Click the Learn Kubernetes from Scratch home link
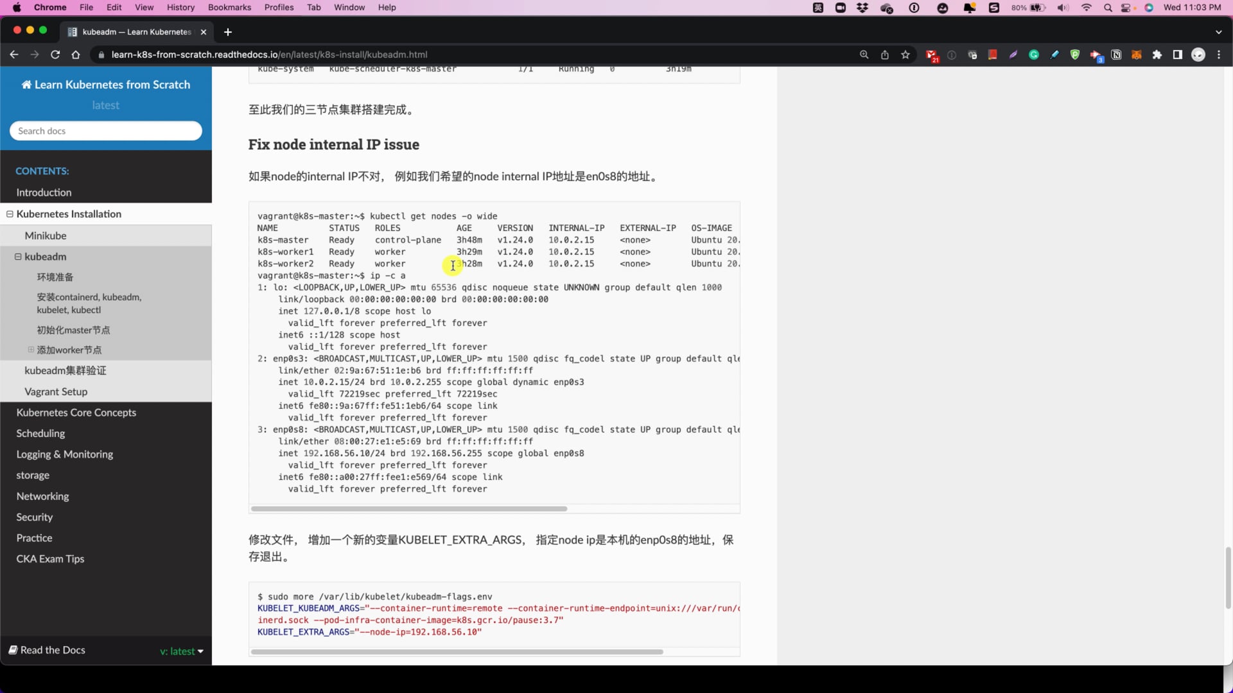The width and height of the screenshot is (1233, 693). [x=106, y=85]
